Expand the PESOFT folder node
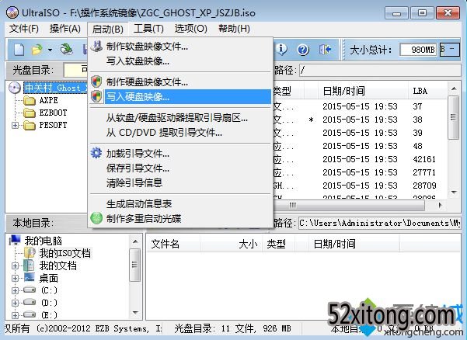The image size is (467, 340). tap(15, 126)
